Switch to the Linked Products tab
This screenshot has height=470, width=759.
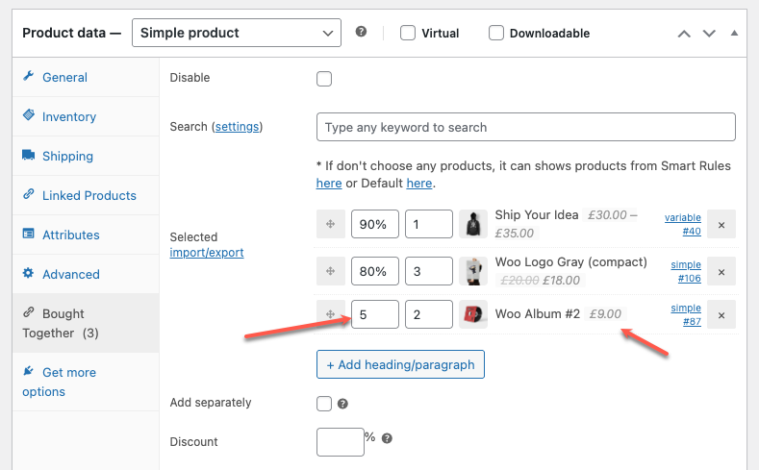click(89, 195)
